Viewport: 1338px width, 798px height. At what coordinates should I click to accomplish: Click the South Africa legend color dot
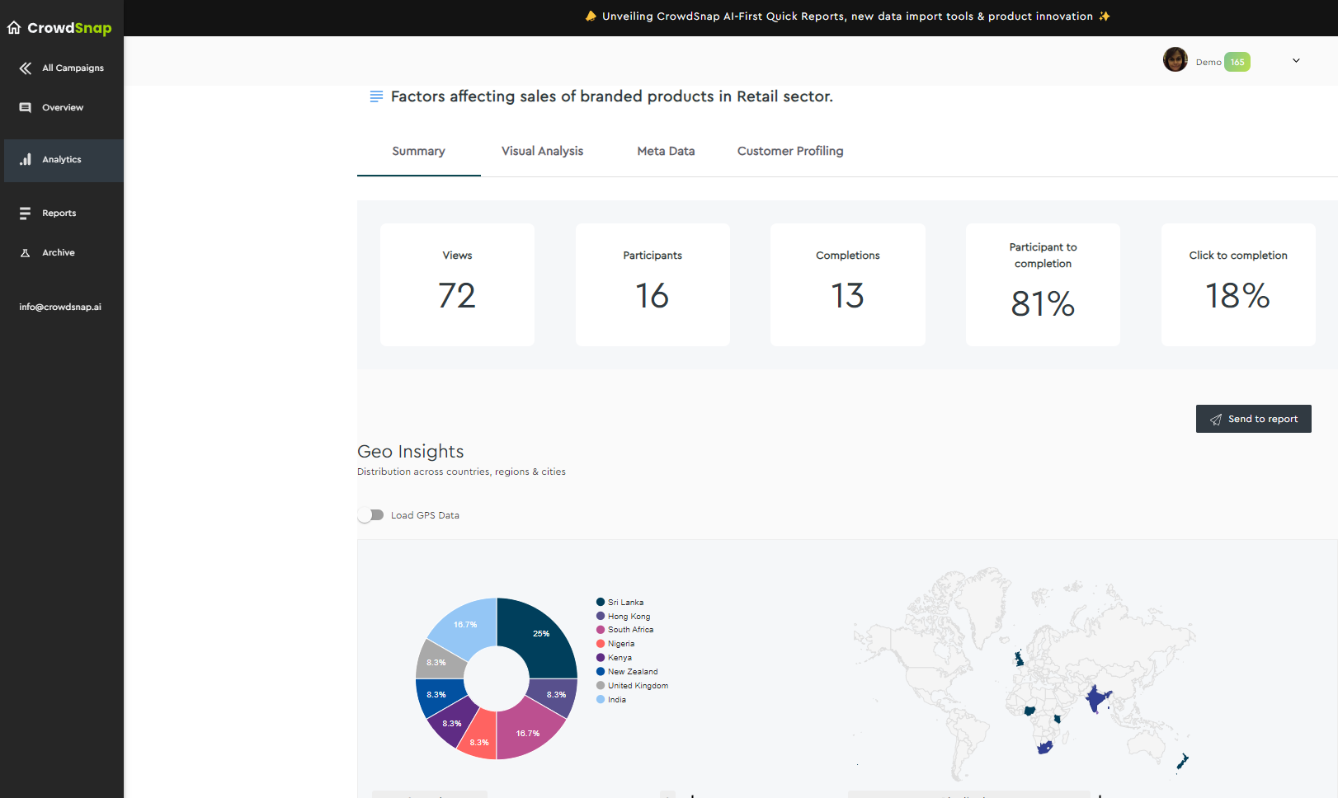pos(601,630)
